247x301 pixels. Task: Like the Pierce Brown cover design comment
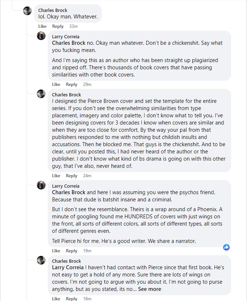tap(56, 176)
